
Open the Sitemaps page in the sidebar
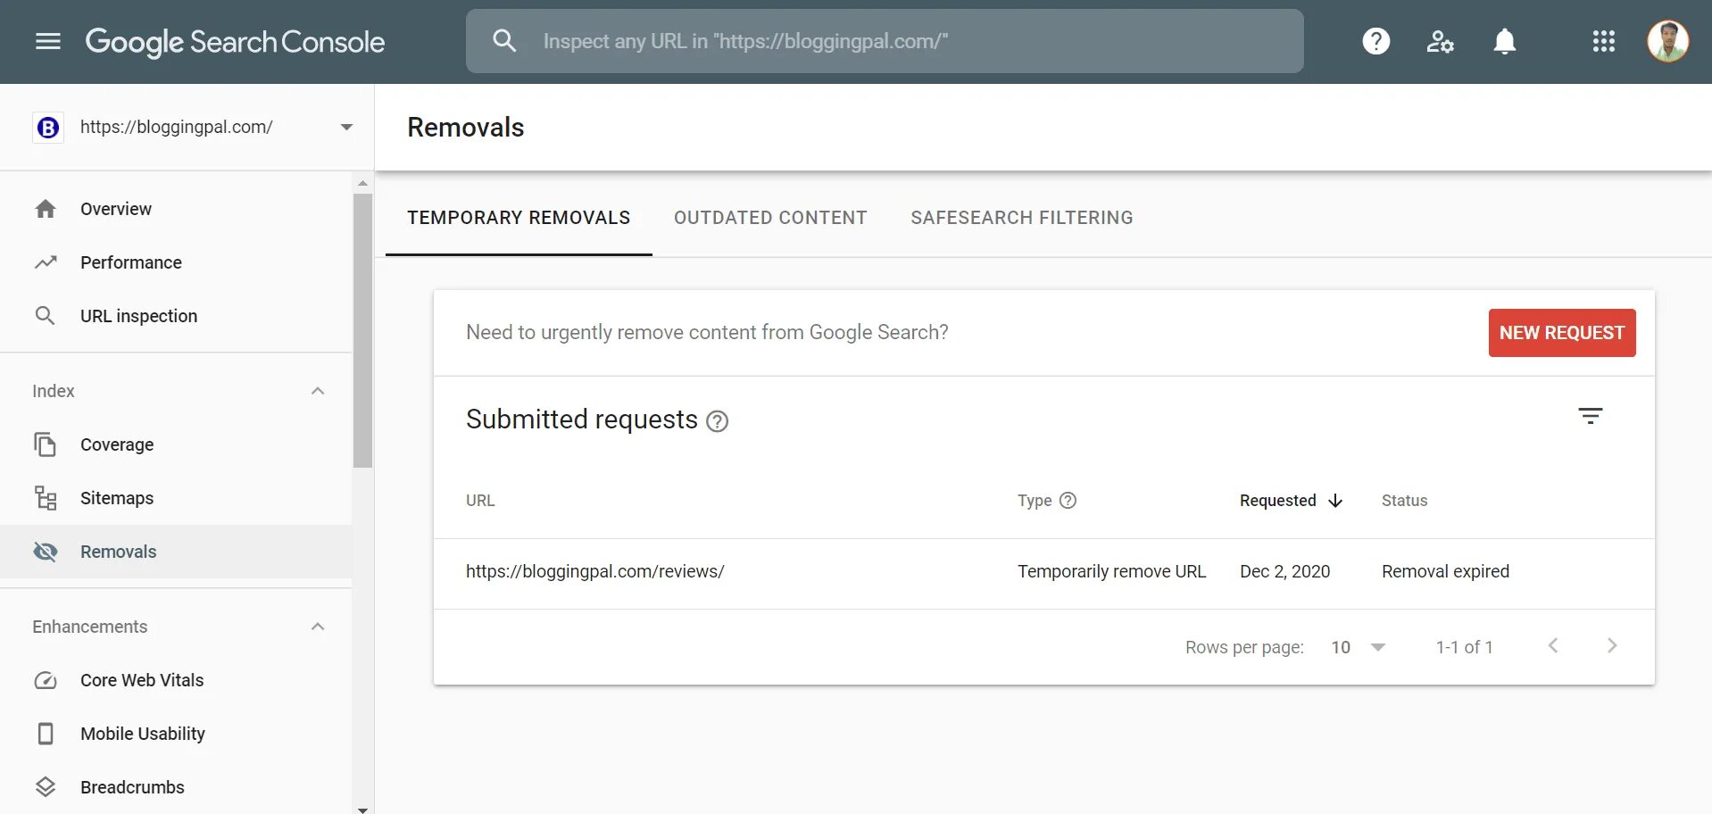click(117, 498)
